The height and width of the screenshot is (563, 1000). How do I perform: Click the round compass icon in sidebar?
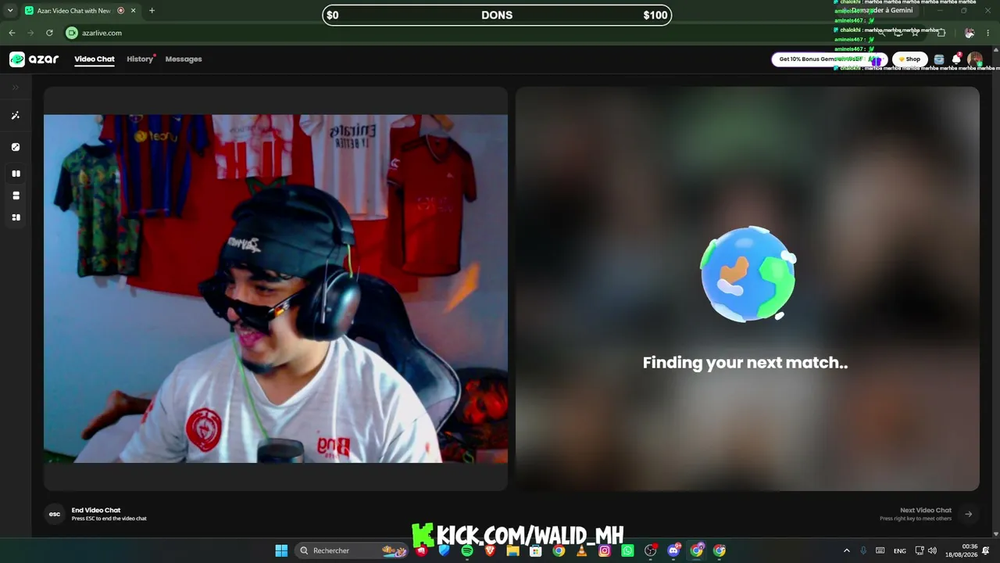(x=16, y=147)
